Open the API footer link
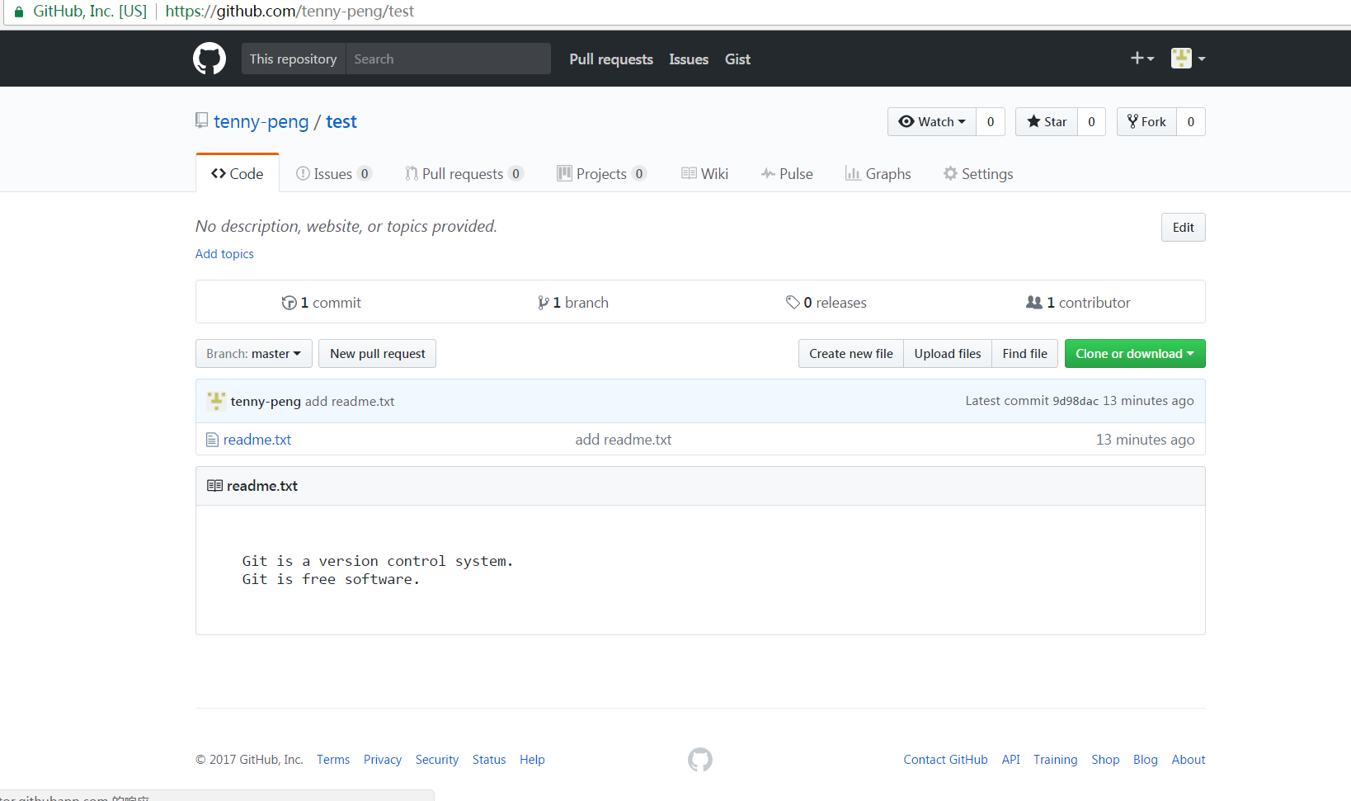Image resolution: width=1351 pixels, height=801 pixels. pyautogui.click(x=1011, y=760)
